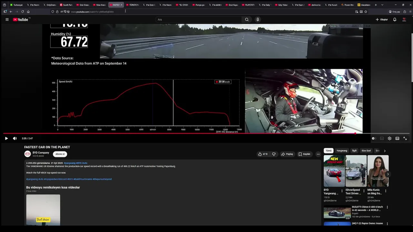Show site security lock info
413x232 pixels.
(x=57, y=12)
